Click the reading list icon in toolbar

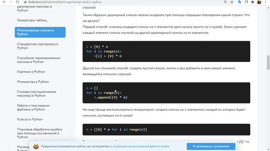coord(246,2)
